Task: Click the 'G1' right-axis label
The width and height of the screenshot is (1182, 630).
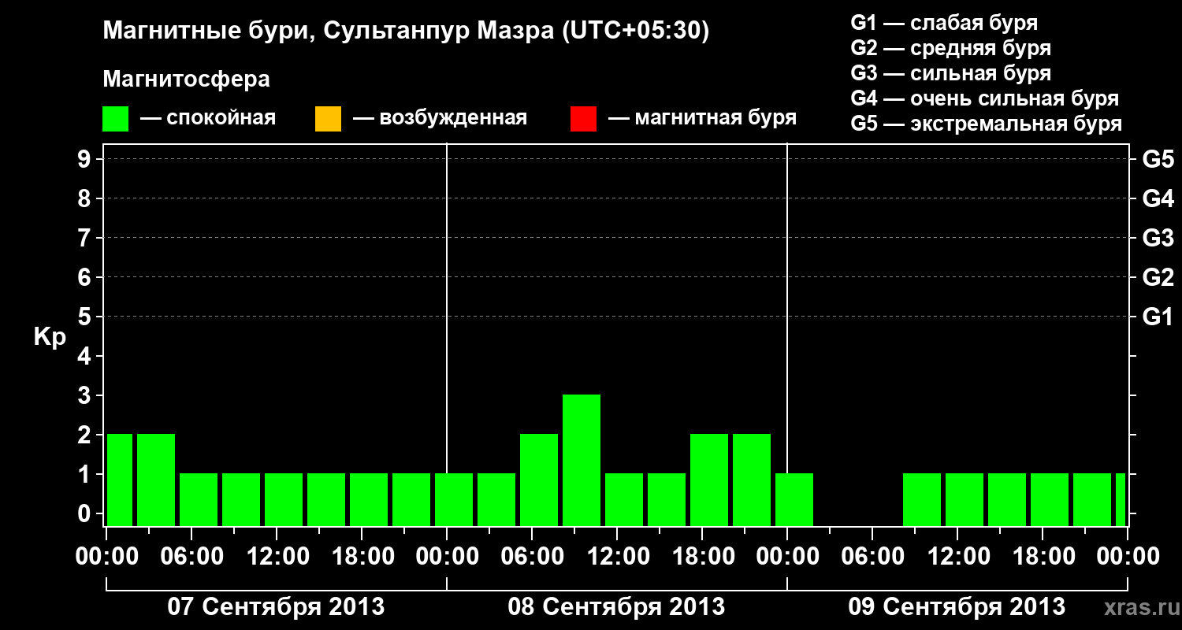Action: pyautogui.click(x=1158, y=317)
